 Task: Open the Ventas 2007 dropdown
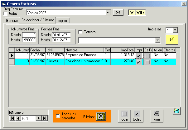pos(108,13)
